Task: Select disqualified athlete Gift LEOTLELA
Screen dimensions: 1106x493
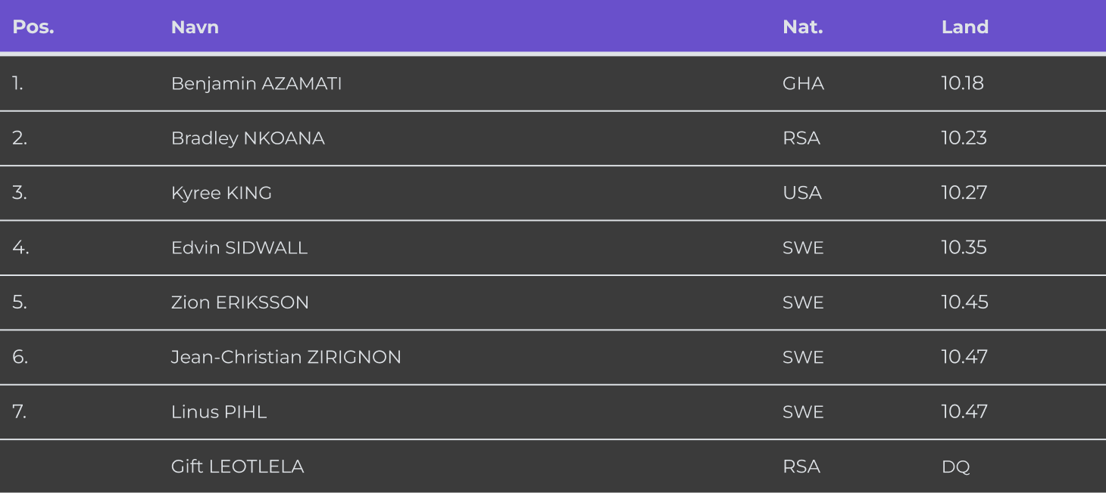Action: click(x=237, y=467)
